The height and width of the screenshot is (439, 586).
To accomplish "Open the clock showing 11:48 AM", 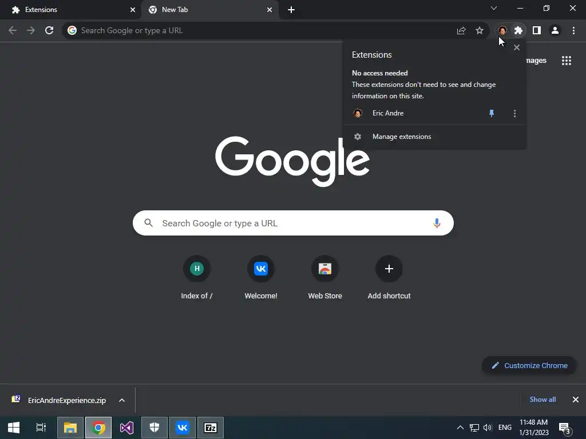I will click(534, 428).
